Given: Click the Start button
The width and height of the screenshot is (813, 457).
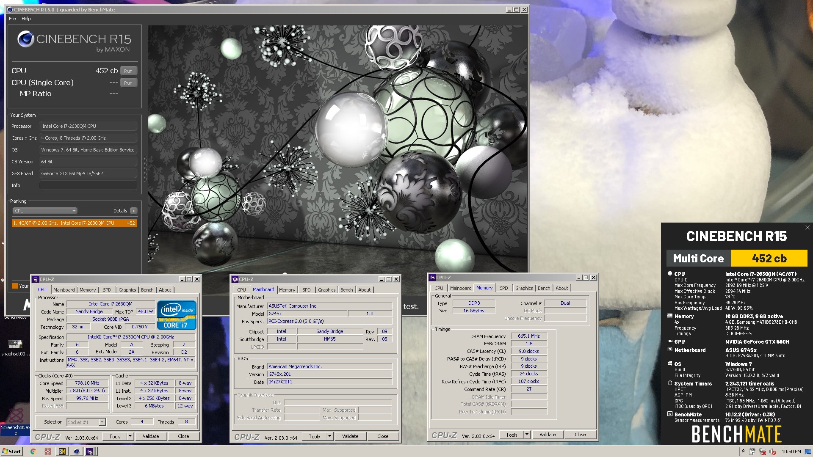Looking at the screenshot, I should coord(11,451).
